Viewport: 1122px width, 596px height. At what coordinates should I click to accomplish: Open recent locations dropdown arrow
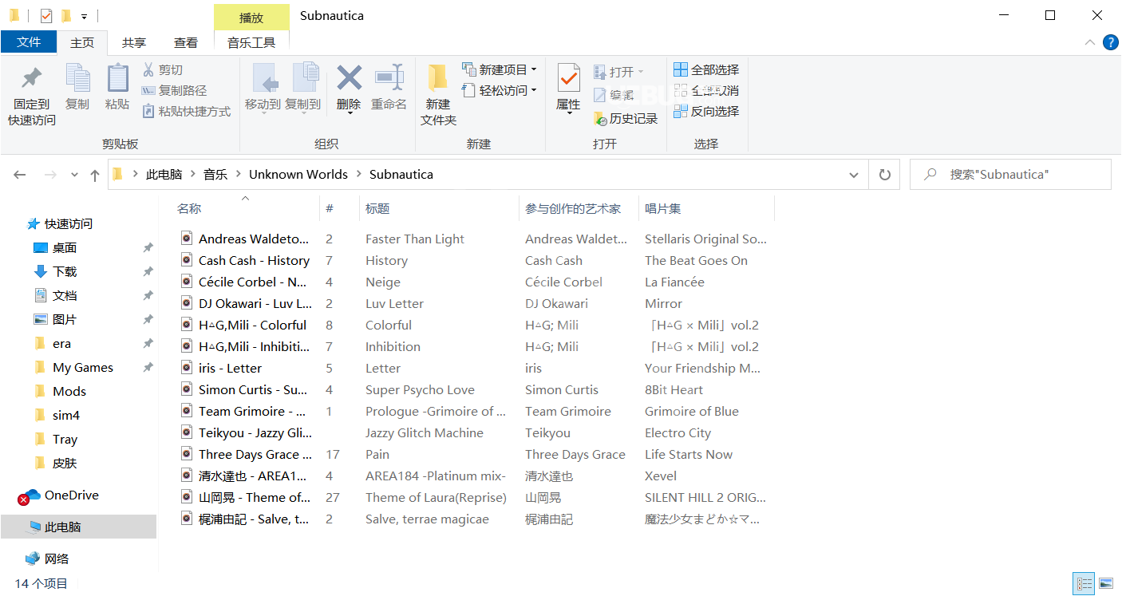(x=74, y=175)
